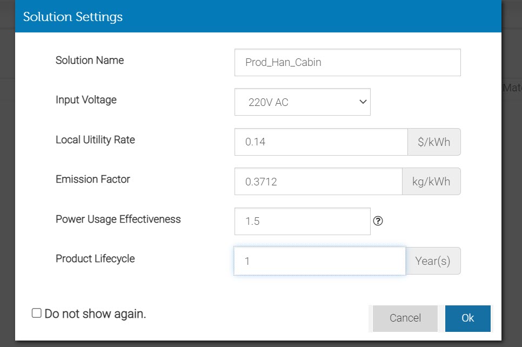Click the Local Utility Rate label
The image size is (522, 347).
pyautogui.click(x=95, y=140)
